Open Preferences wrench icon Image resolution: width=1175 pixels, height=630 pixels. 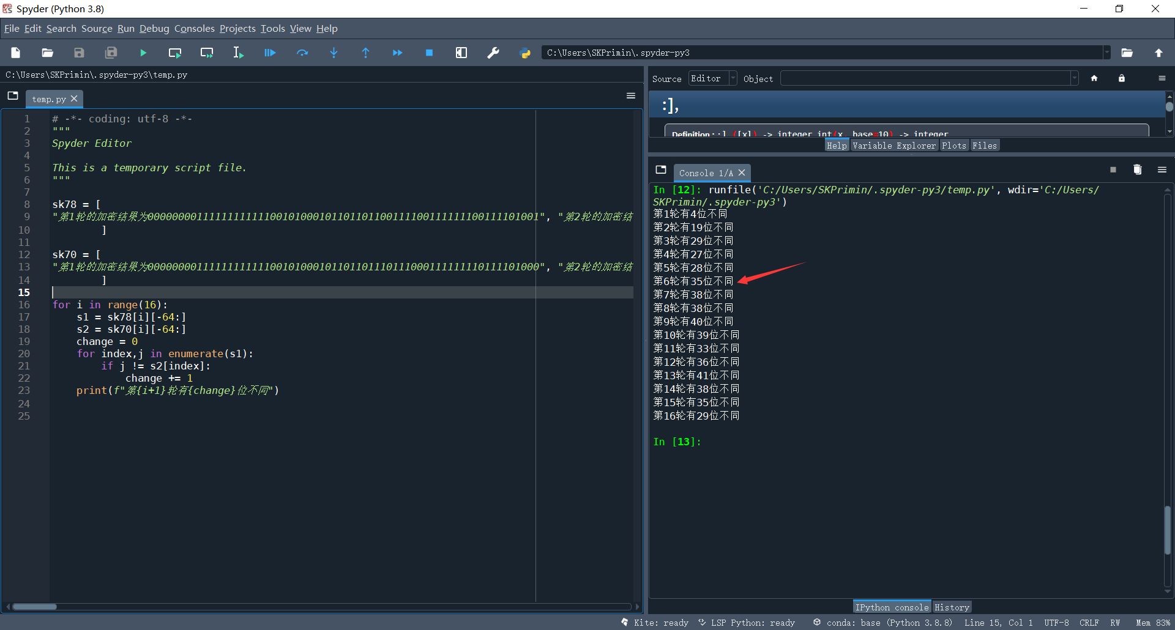(493, 53)
